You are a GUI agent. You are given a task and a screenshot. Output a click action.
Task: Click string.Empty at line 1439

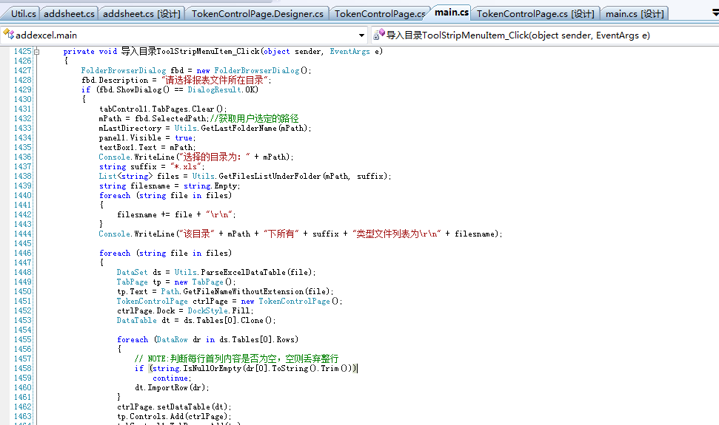(x=210, y=186)
